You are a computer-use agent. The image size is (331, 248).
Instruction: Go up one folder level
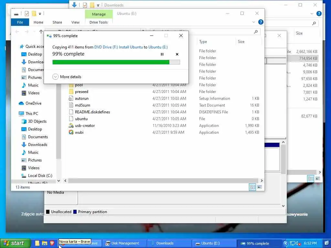[x=41, y=32]
